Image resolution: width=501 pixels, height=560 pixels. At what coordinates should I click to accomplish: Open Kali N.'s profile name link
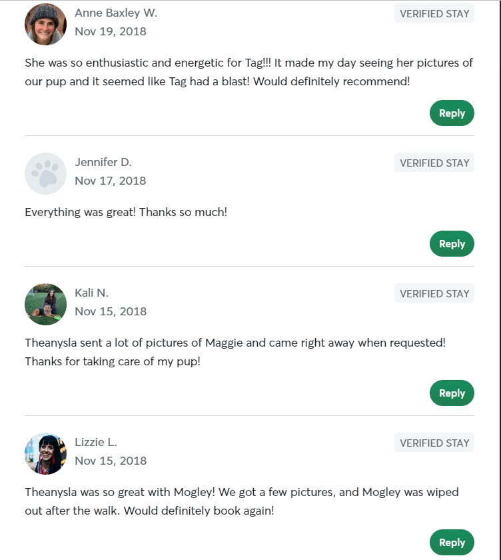pos(90,293)
